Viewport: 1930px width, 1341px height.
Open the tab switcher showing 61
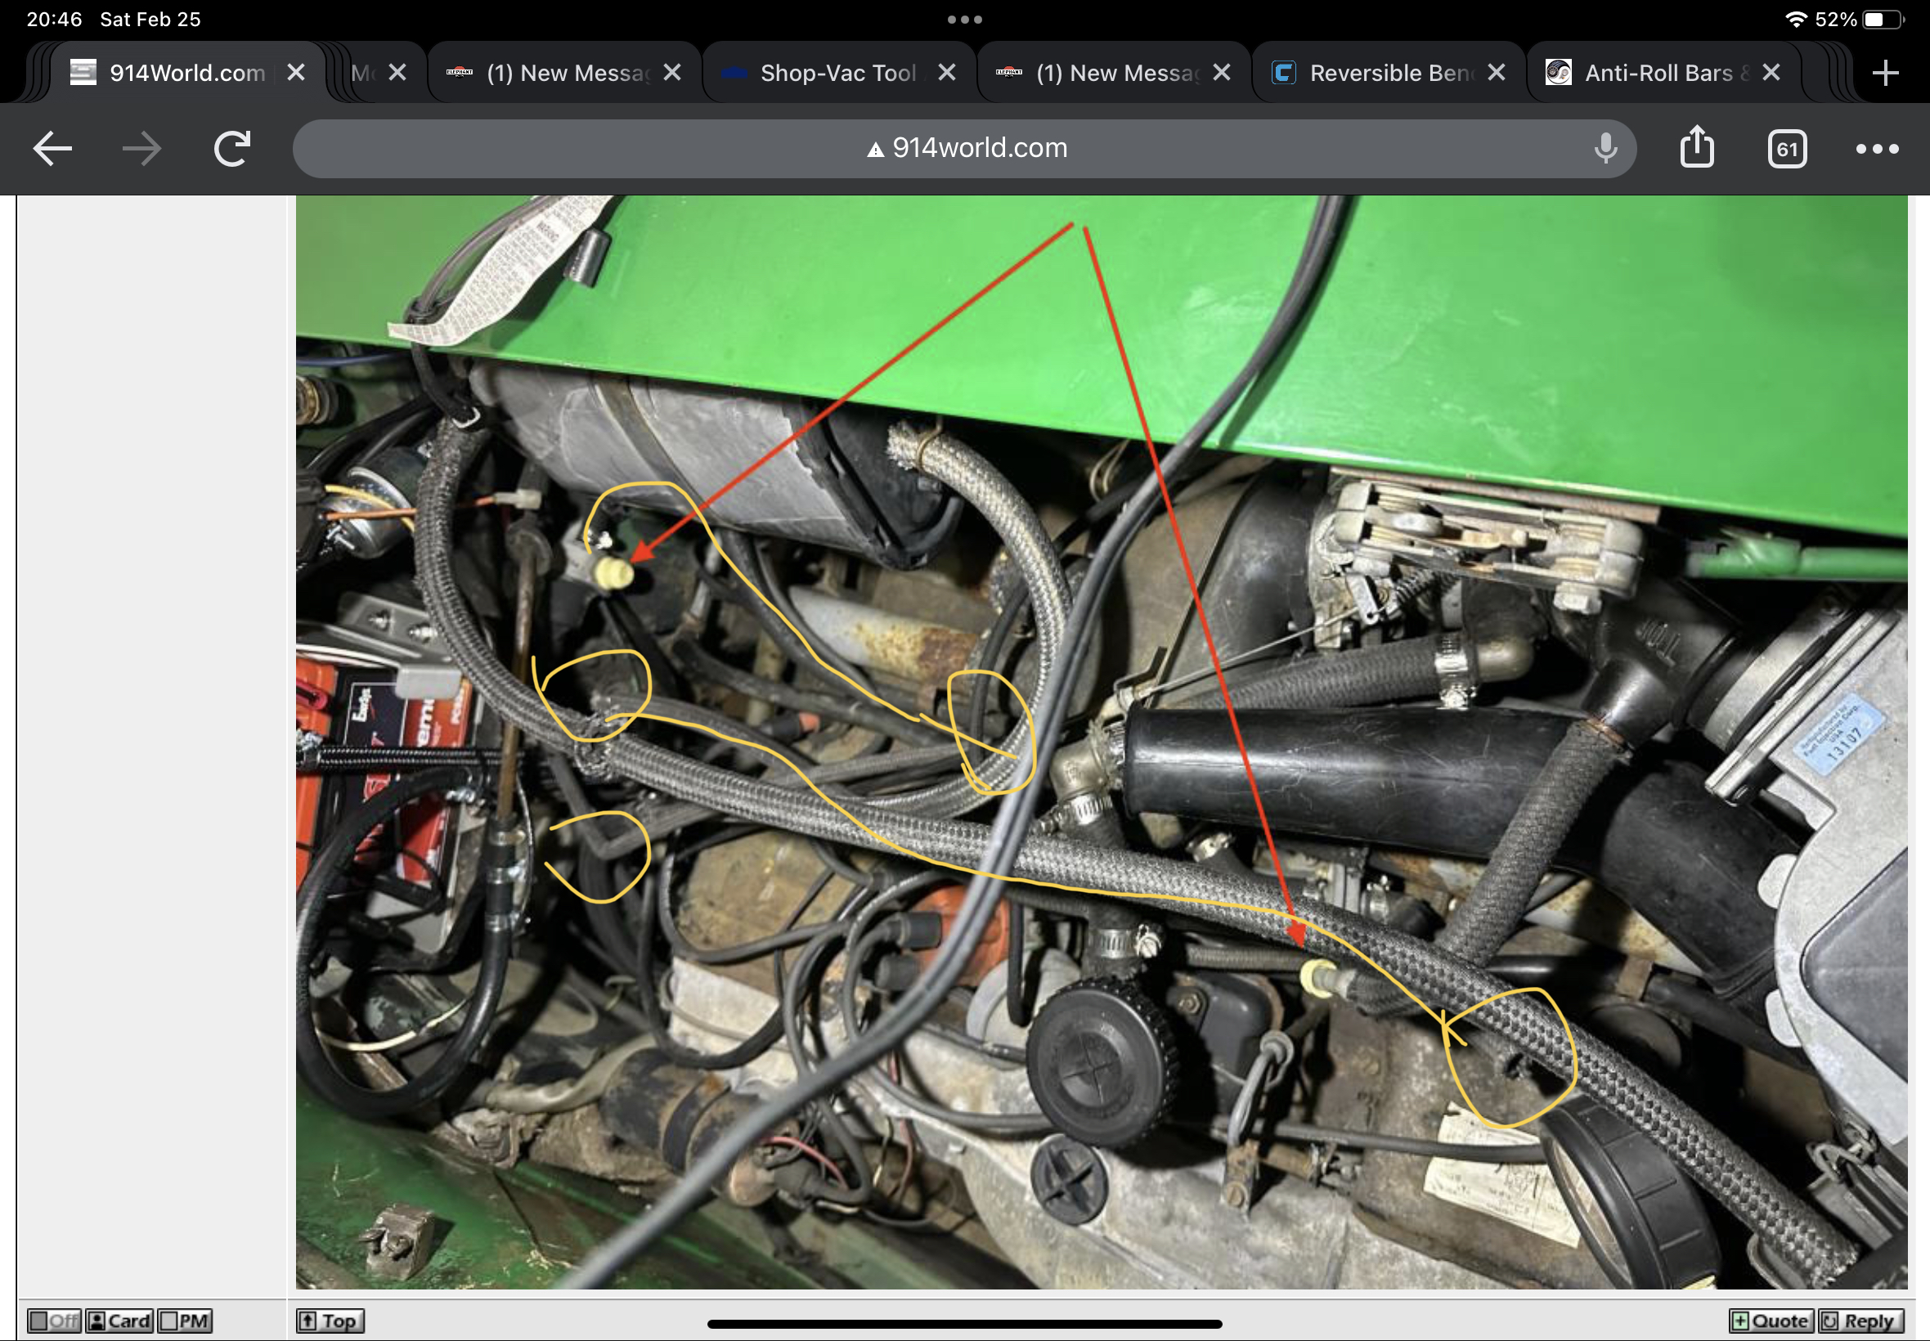tap(1786, 150)
